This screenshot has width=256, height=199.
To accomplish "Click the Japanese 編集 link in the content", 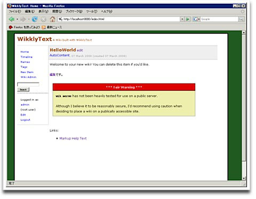I will click(x=53, y=75).
